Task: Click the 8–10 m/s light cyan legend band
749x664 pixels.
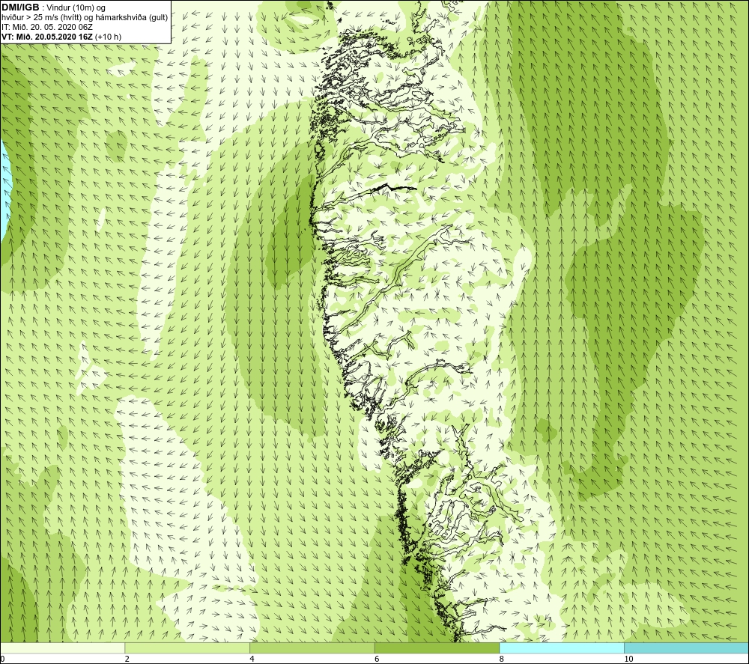Action: [562, 648]
